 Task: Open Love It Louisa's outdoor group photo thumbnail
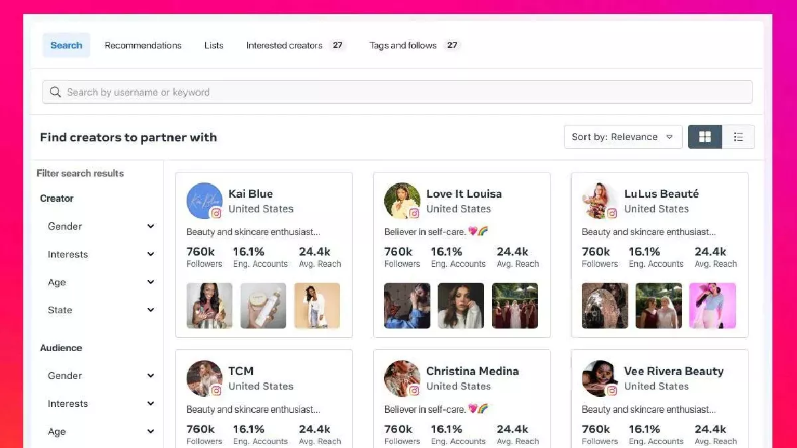pos(515,305)
